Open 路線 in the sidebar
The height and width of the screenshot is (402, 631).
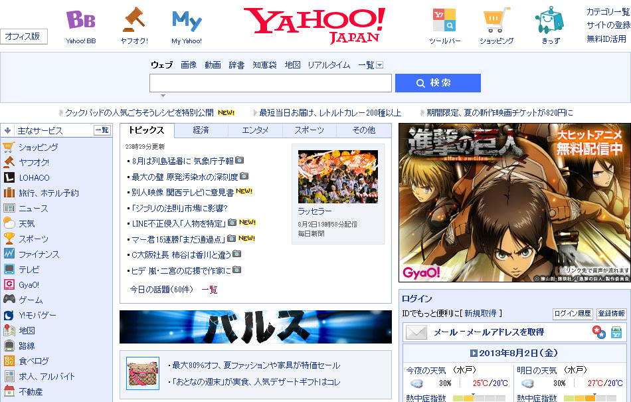(x=27, y=346)
